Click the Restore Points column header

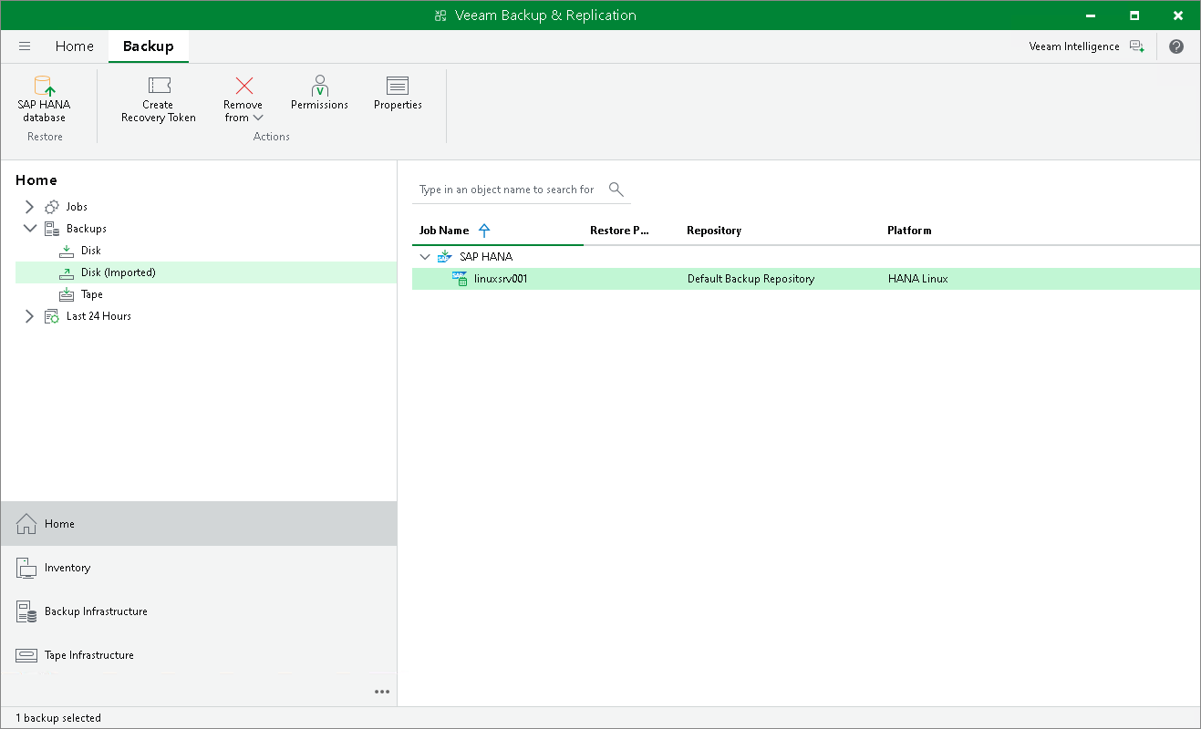tap(619, 231)
